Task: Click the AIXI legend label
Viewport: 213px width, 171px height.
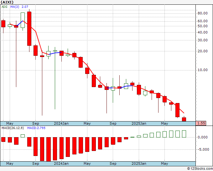Action: pyautogui.click(x=4, y=7)
